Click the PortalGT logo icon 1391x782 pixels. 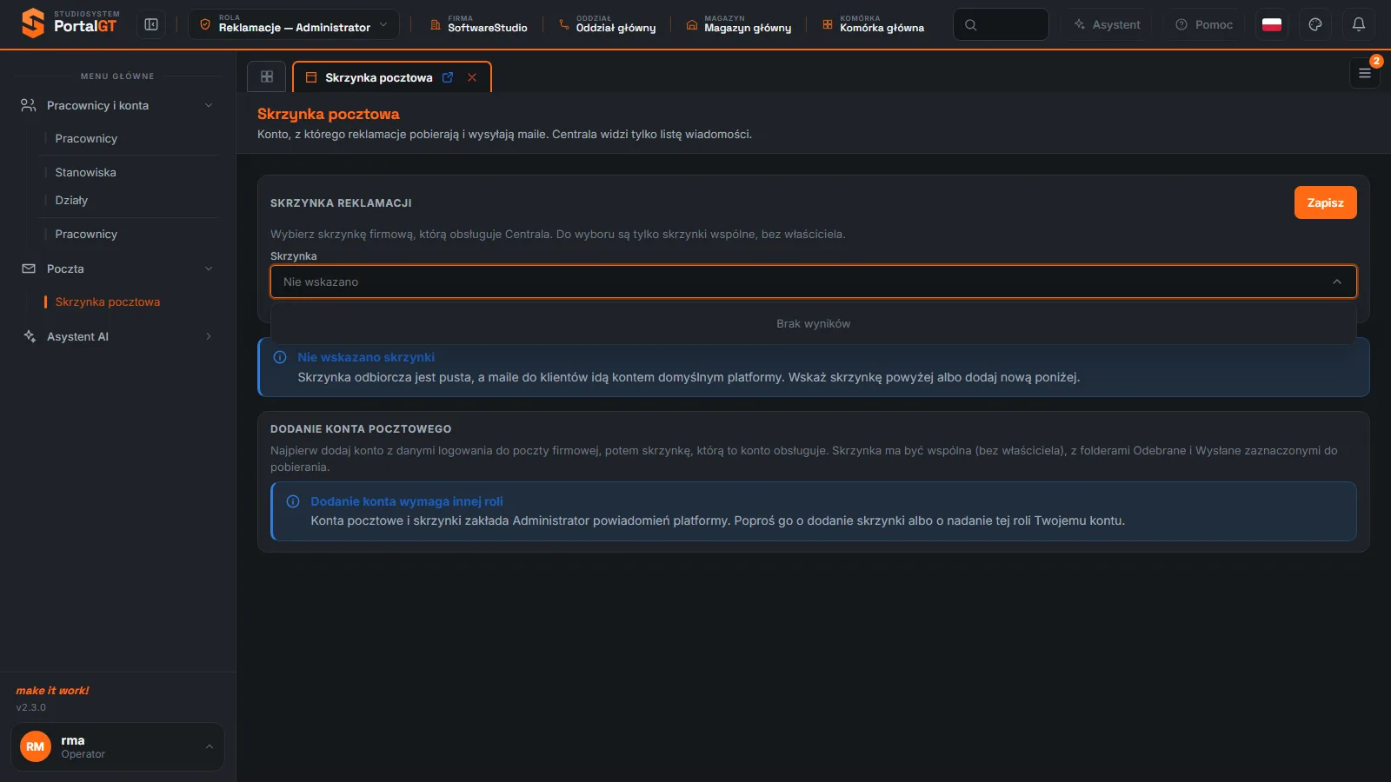(x=33, y=23)
